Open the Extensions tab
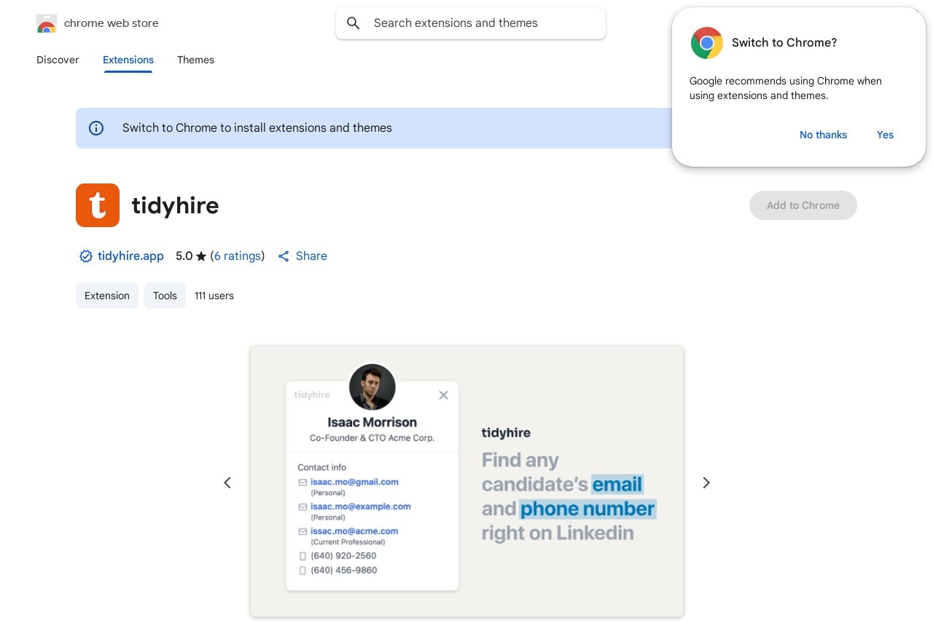The width and height of the screenshot is (933, 621). pyautogui.click(x=128, y=60)
